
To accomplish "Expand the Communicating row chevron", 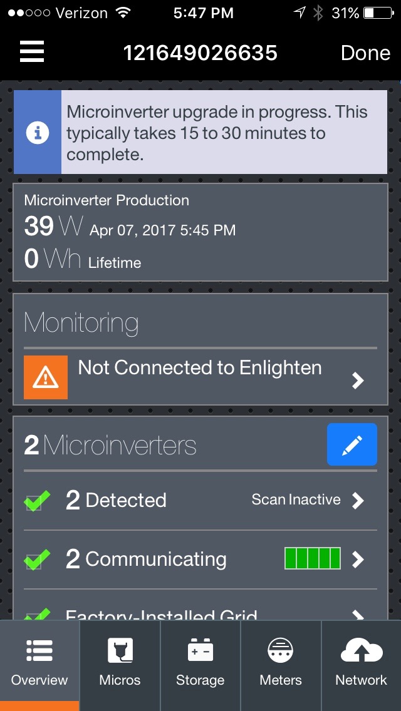I will click(358, 559).
